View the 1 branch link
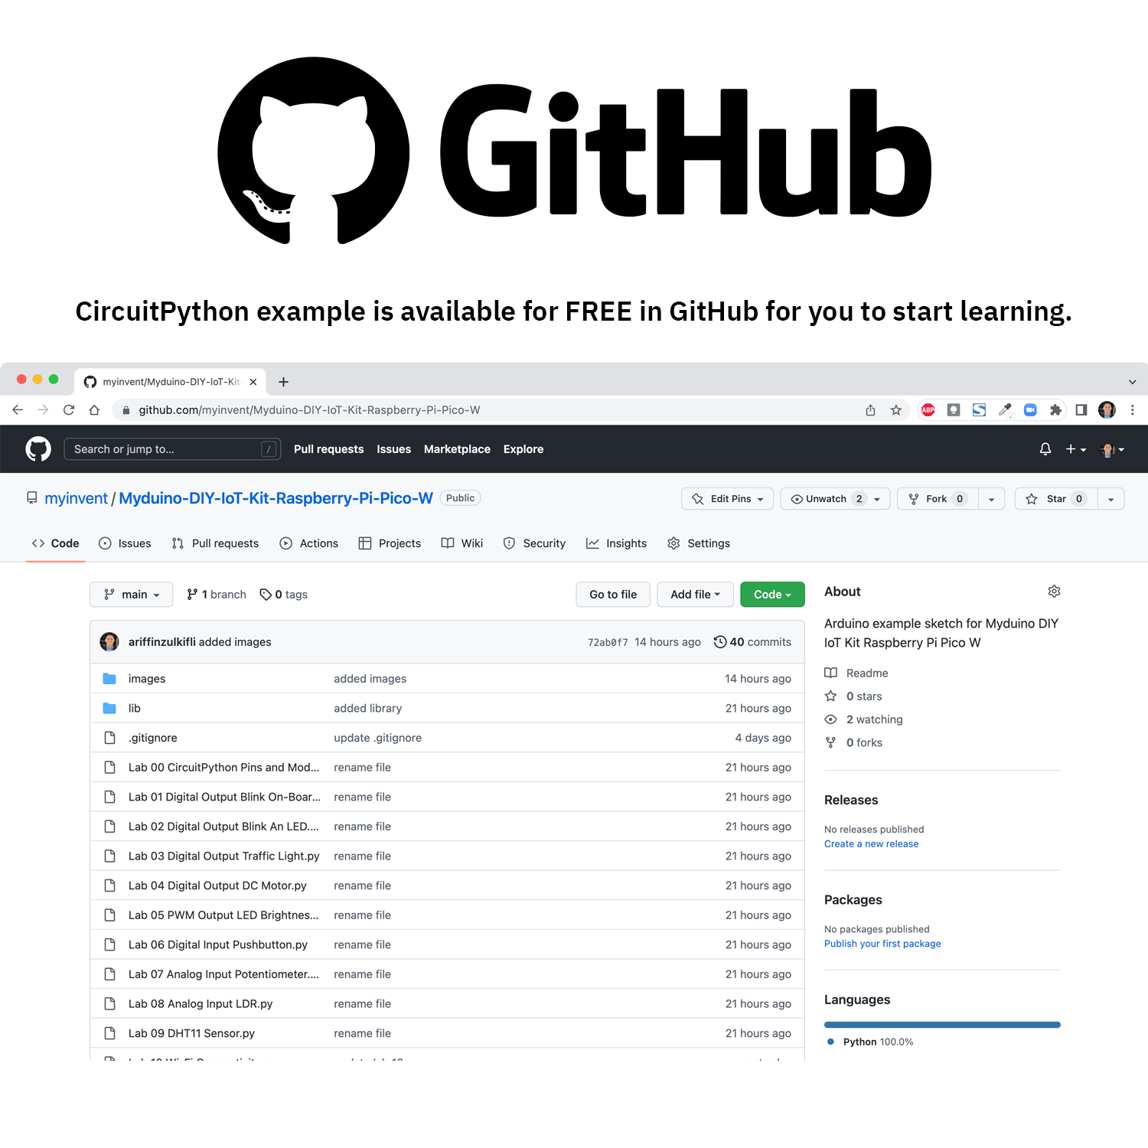Screen dimensions: 1148x1148 217,595
